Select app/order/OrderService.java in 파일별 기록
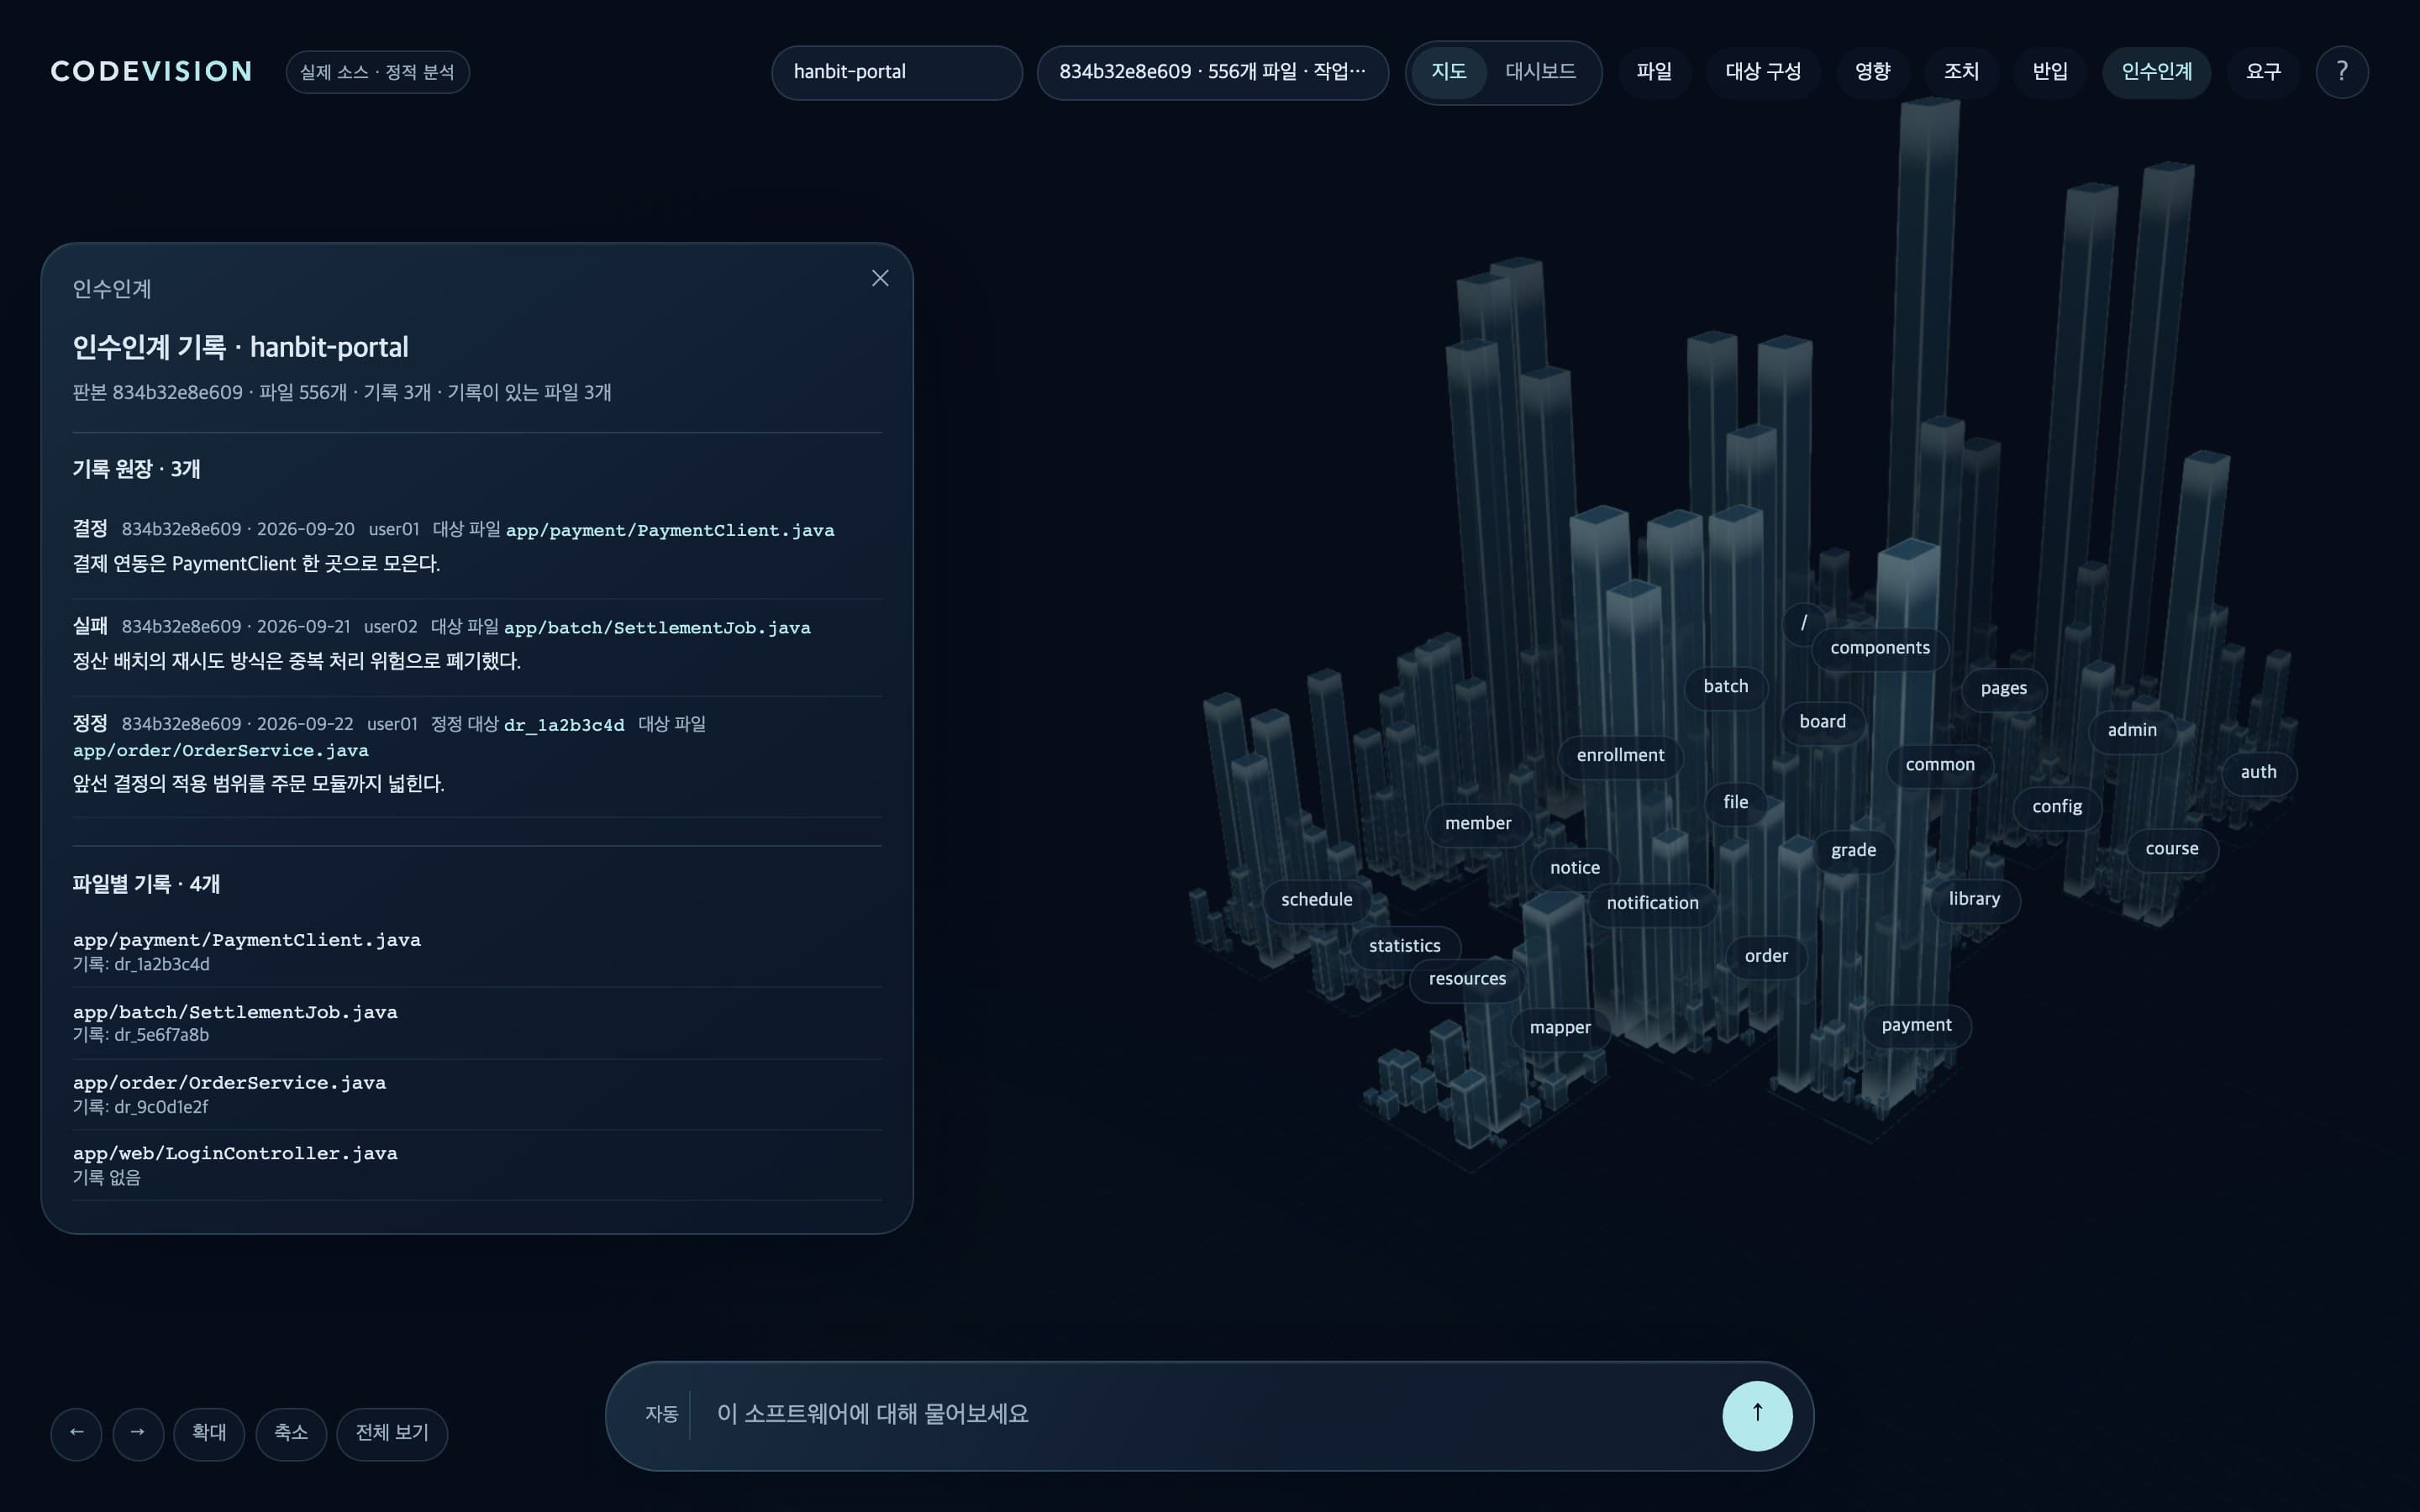This screenshot has width=2420, height=1512. (477, 1094)
